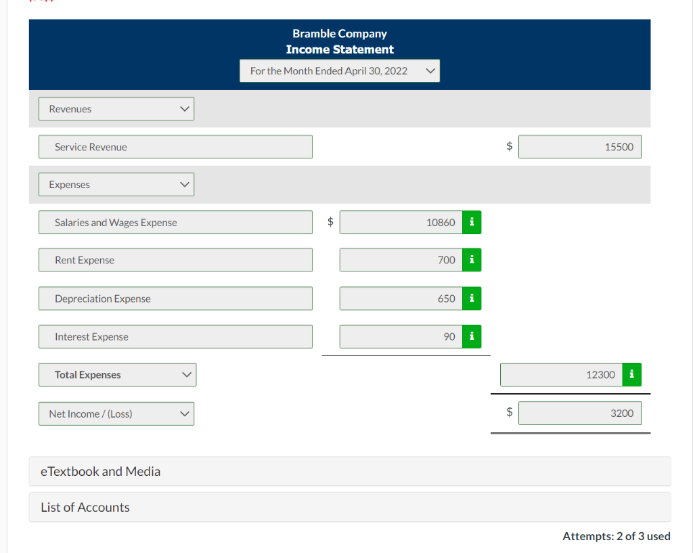Open the Total Expenses dropdown

[117, 374]
